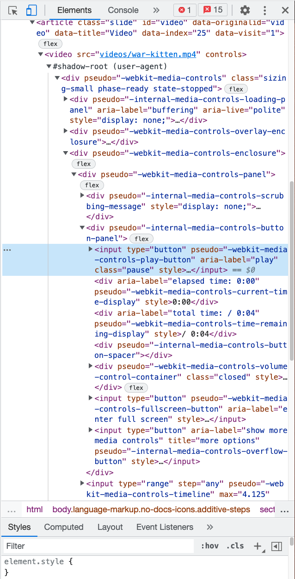The width and height of the screenshot is (295, 579).
Task: Close the DevTools panel
Action: 285,10
